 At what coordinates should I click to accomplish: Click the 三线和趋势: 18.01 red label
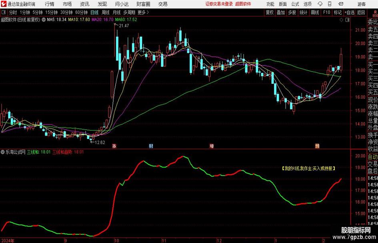coord(68,152)
